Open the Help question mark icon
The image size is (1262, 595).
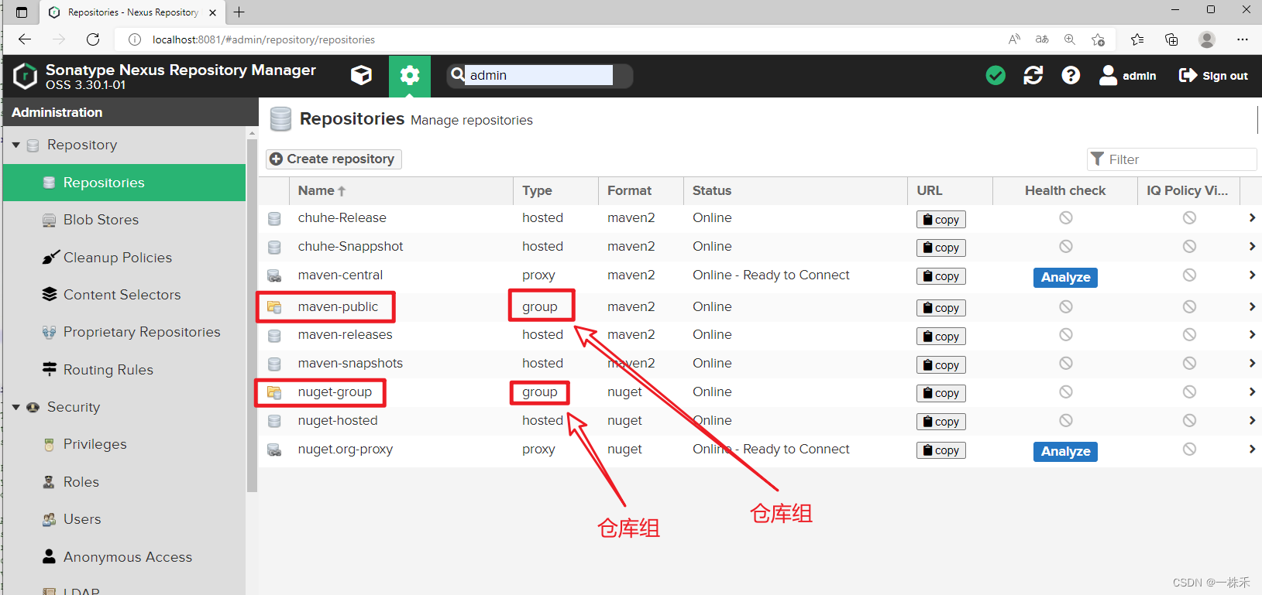pyautogui.click(x=1071, y=75)
